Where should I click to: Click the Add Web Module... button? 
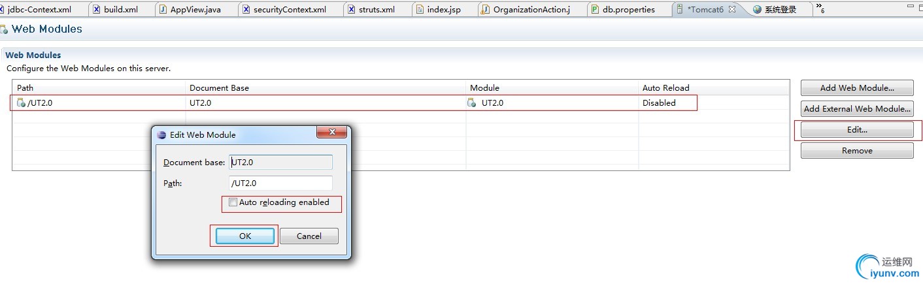coord(857,88)
